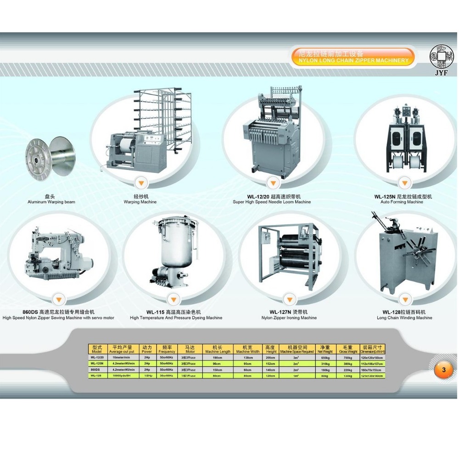This screenshot has height=451, width=459.
Task: Click the 'Long Chain Winding Machine' caption
Action: point(404,318)
